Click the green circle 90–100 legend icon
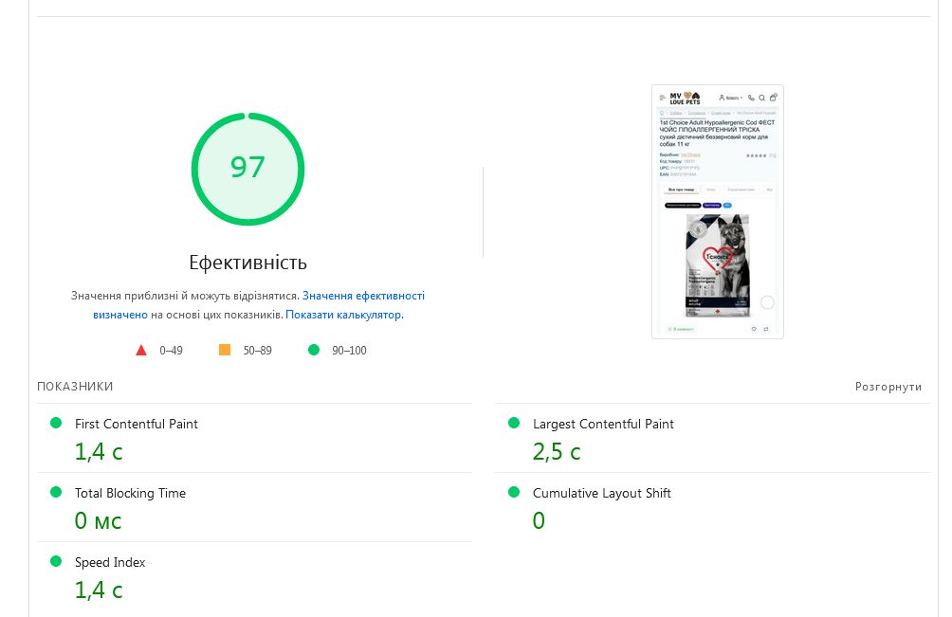Viewport: 952px width, 617px height. click(314, 350)
